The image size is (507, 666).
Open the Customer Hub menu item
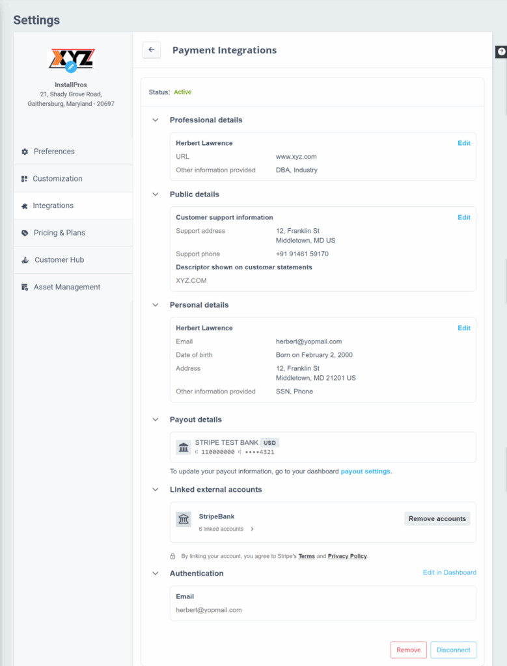[x=59, y=260]
